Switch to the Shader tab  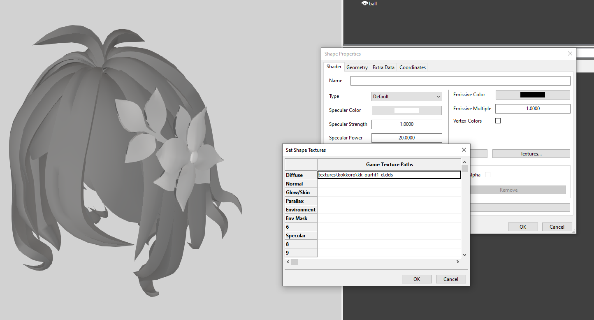334,67
